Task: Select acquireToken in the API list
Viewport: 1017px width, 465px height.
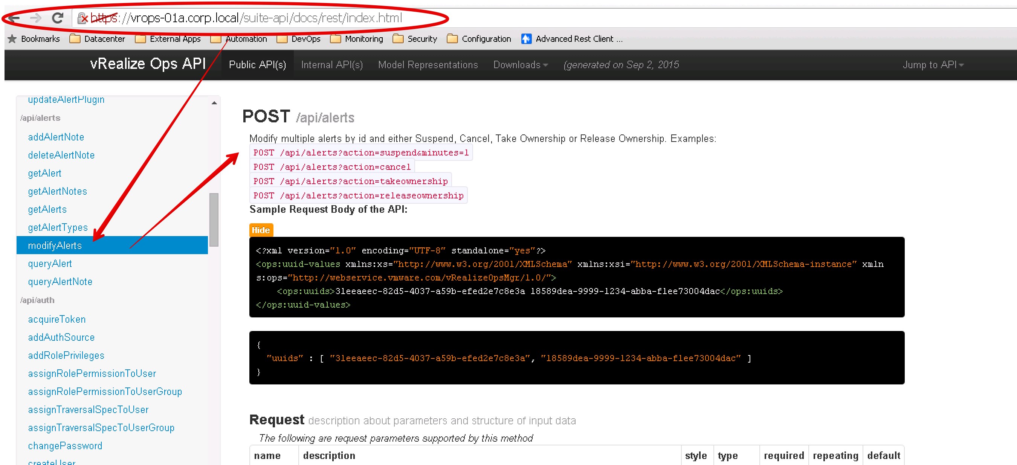Action: coord(56,319)
